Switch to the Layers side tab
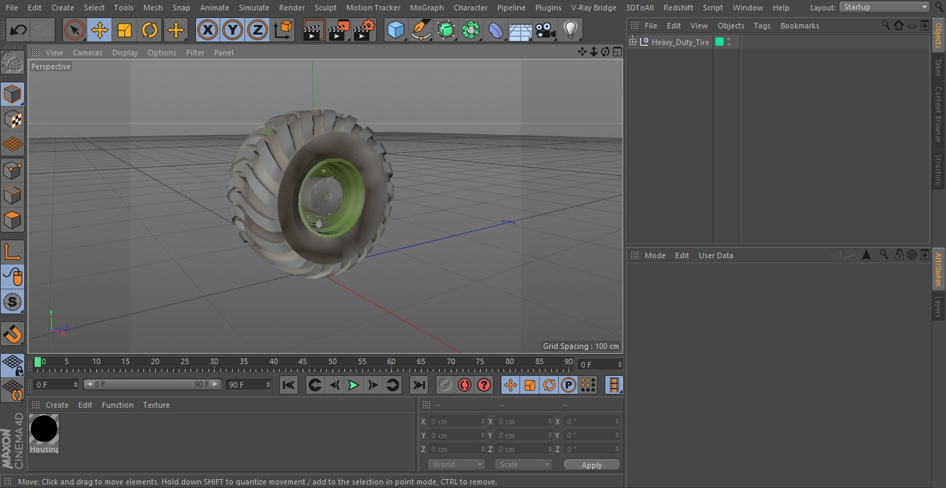This screenshot has width=946, height=488. [938, 306]
